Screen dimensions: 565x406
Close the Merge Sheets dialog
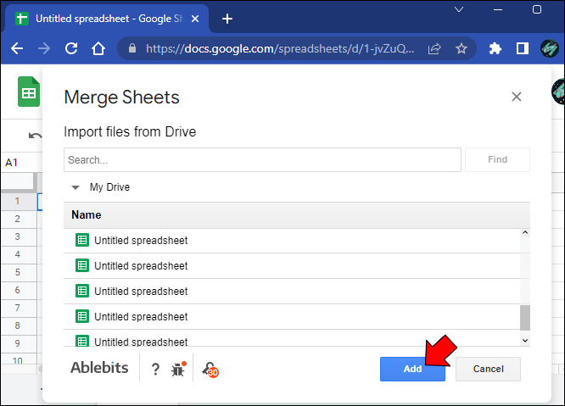pos(517,97)
